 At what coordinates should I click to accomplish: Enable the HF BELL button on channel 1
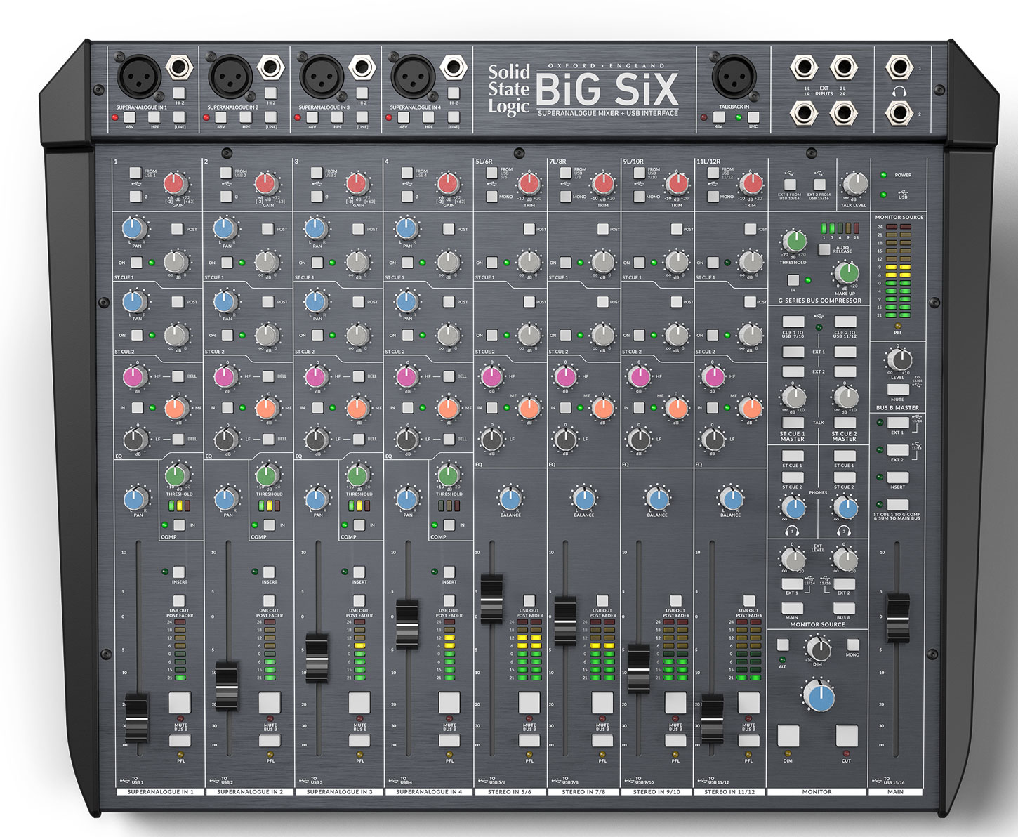point(178,376)
